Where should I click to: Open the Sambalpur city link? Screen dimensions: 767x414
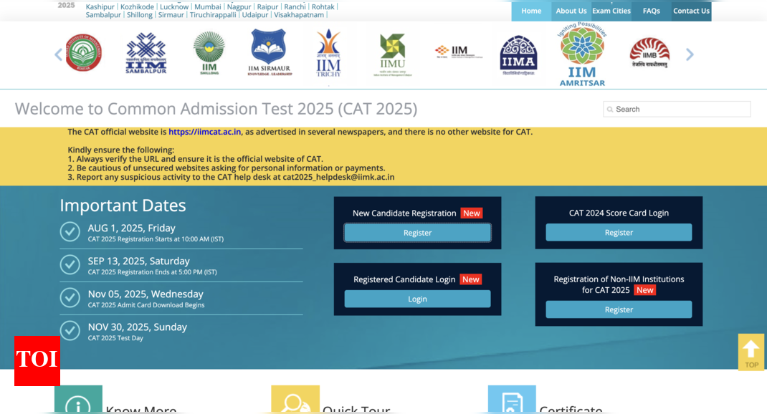pos(103,15)
